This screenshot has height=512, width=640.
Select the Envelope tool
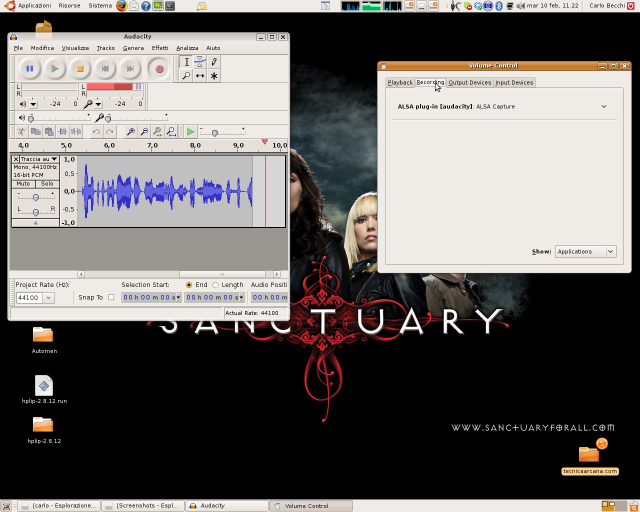pyautogui.click(x=200, y=62)
